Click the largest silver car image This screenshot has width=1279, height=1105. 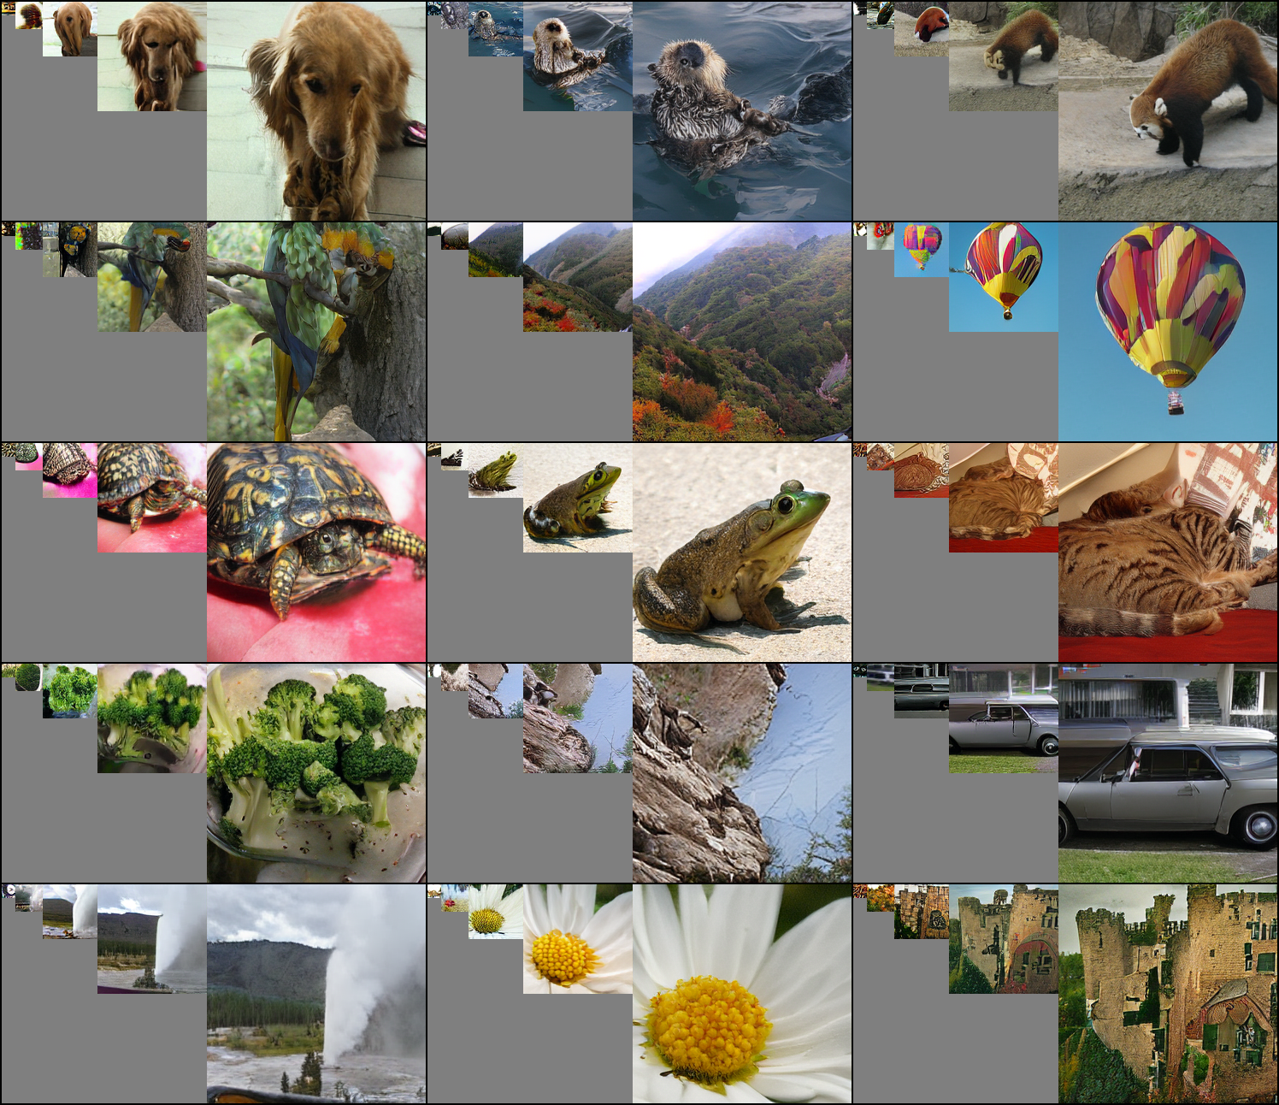pyautogui.click(x=1168, y=773)
